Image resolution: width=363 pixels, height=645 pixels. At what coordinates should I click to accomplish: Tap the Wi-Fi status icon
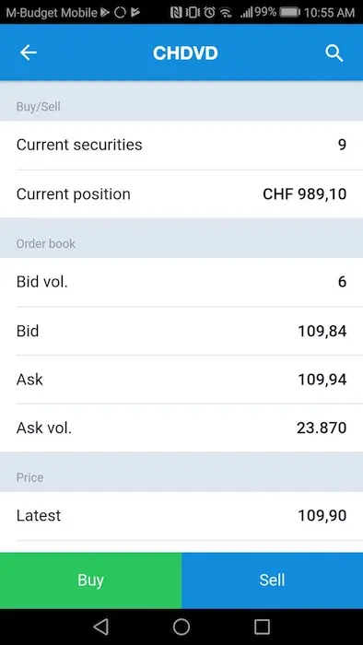point(226,12)
